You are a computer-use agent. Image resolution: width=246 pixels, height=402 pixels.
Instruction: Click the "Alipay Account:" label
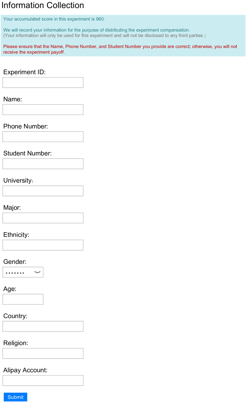tap(25, 370)
